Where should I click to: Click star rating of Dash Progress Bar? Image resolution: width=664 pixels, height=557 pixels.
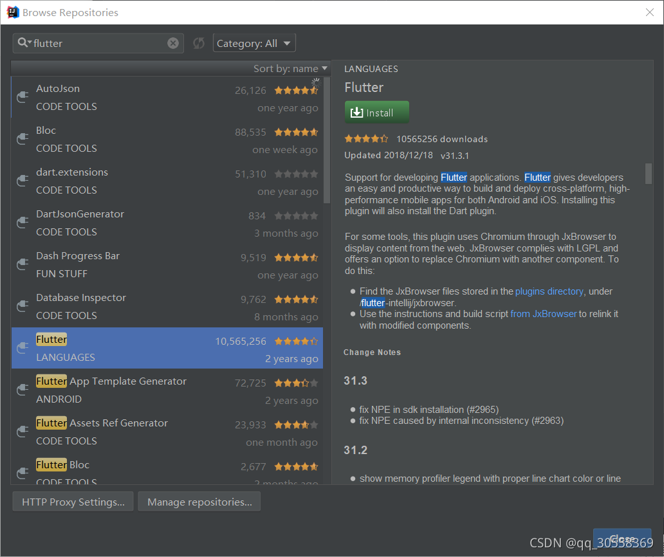point(296,257)
